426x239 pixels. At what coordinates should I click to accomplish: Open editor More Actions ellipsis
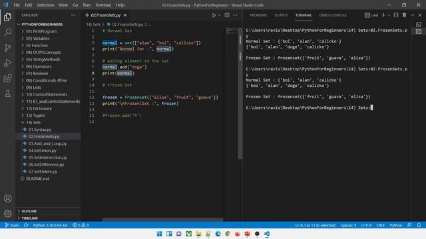(235, 15)
